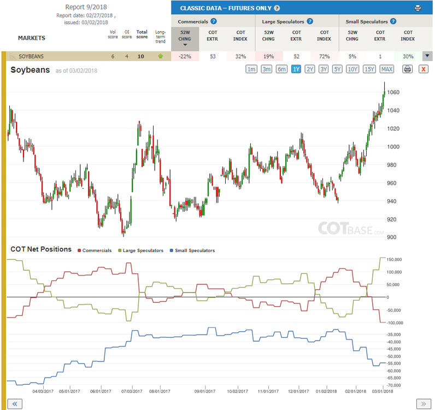Sort by Large Speculators COT INDEX column
The width and height of the screenshot is (435, 410).
point(324,36)
